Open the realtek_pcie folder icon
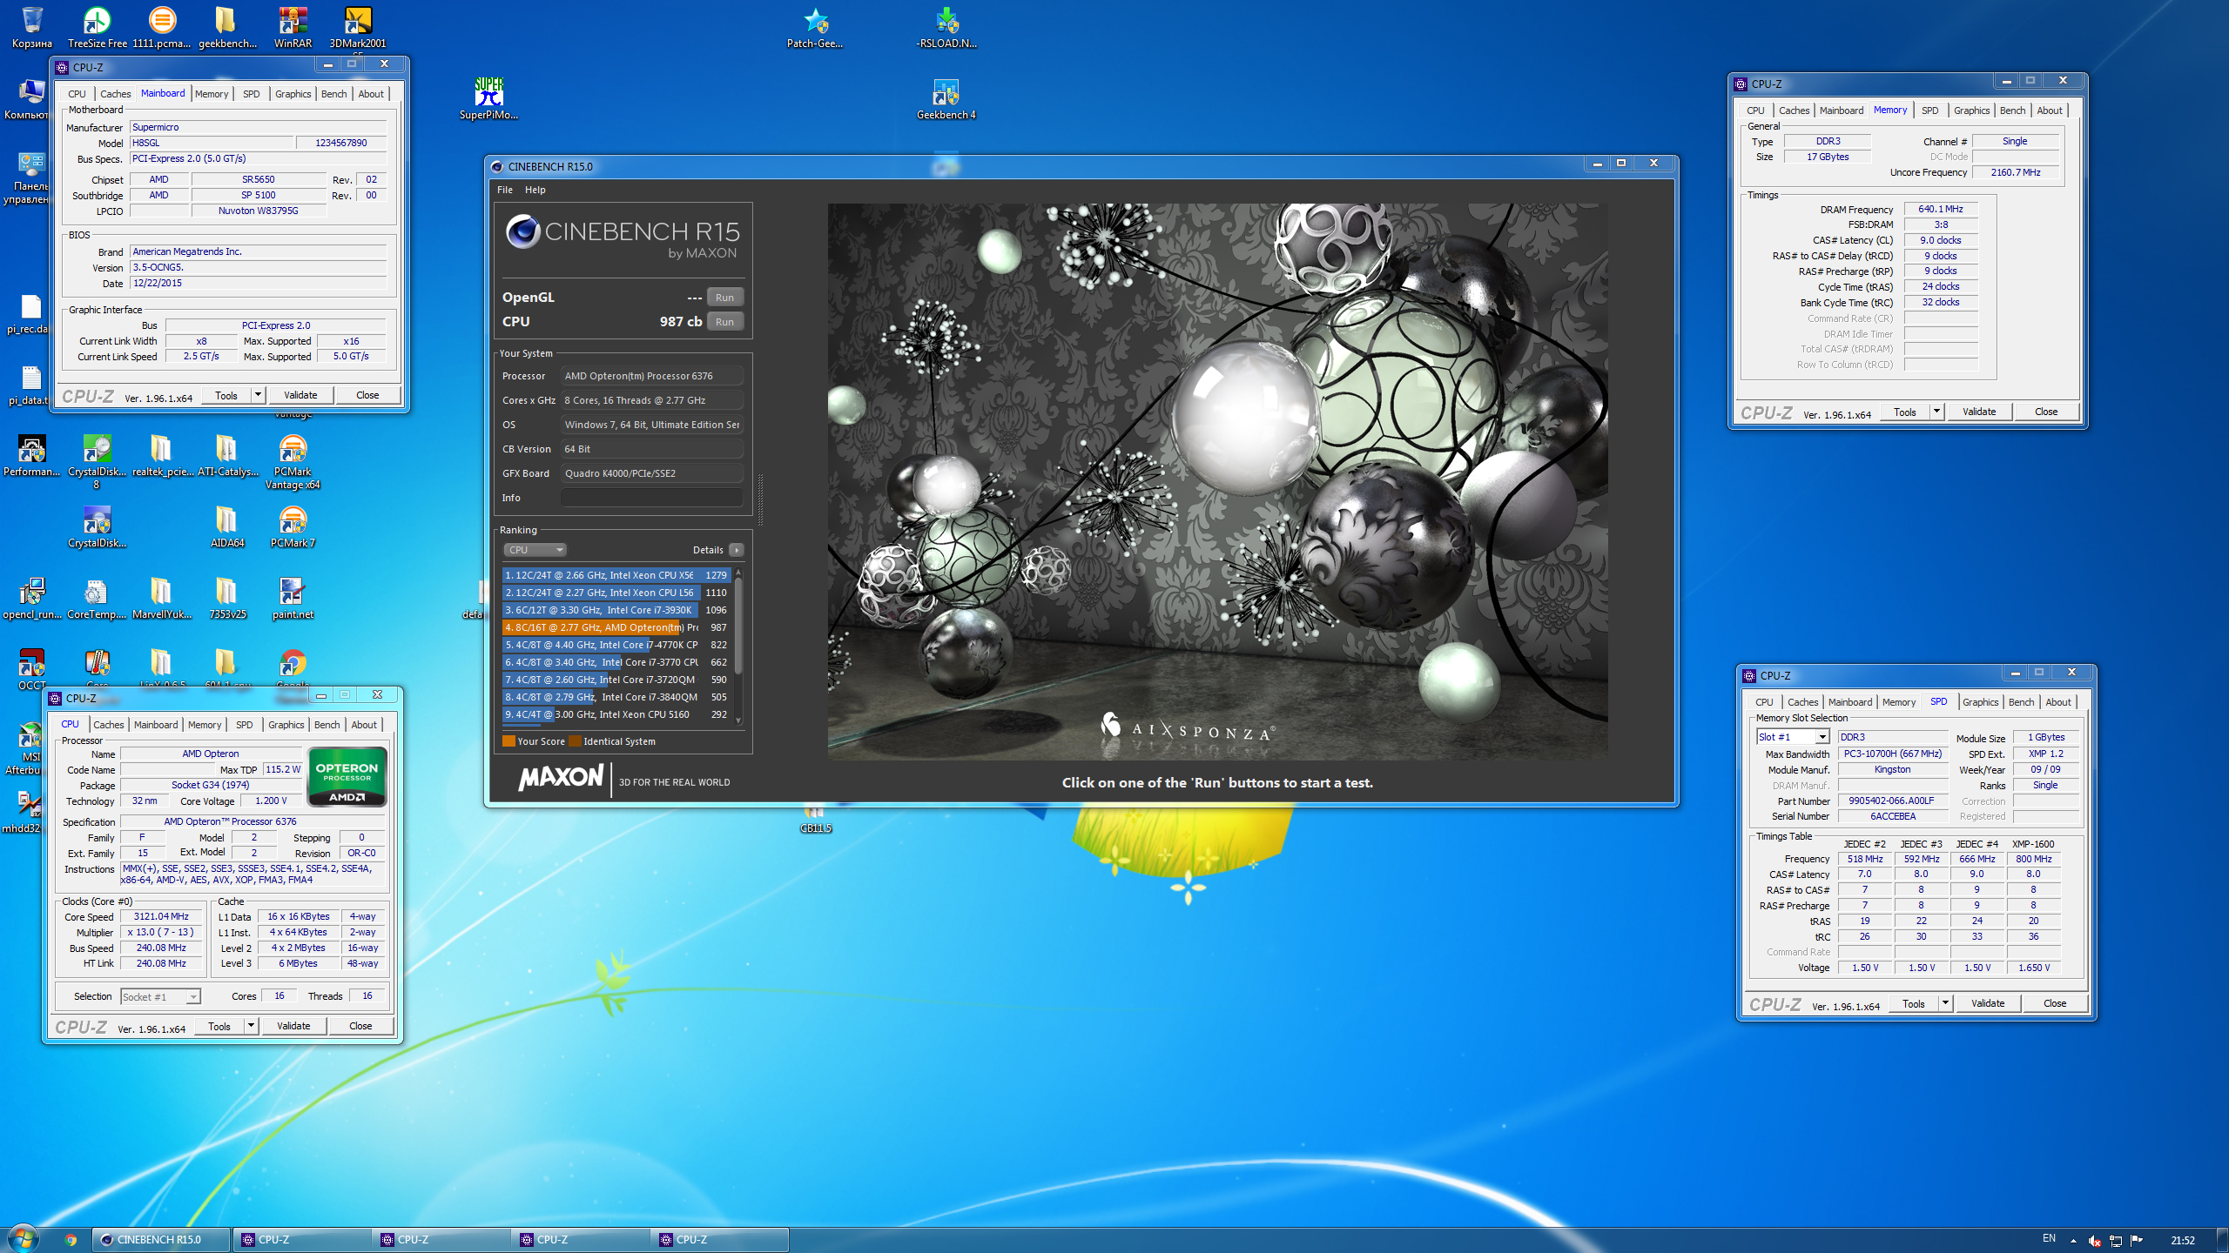Image resolution: width=2229 pixels, height=1253 pixels. click(162, 454)
